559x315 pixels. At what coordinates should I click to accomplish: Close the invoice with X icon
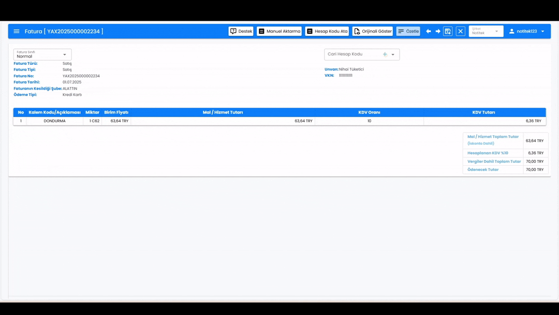click(x=460, y=31)
